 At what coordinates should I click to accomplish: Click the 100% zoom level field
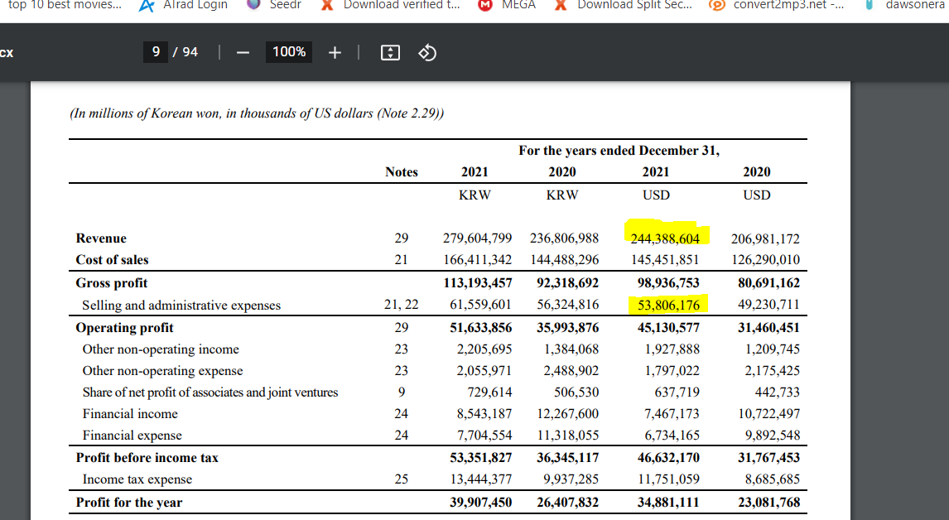click(x=289, y=52)
